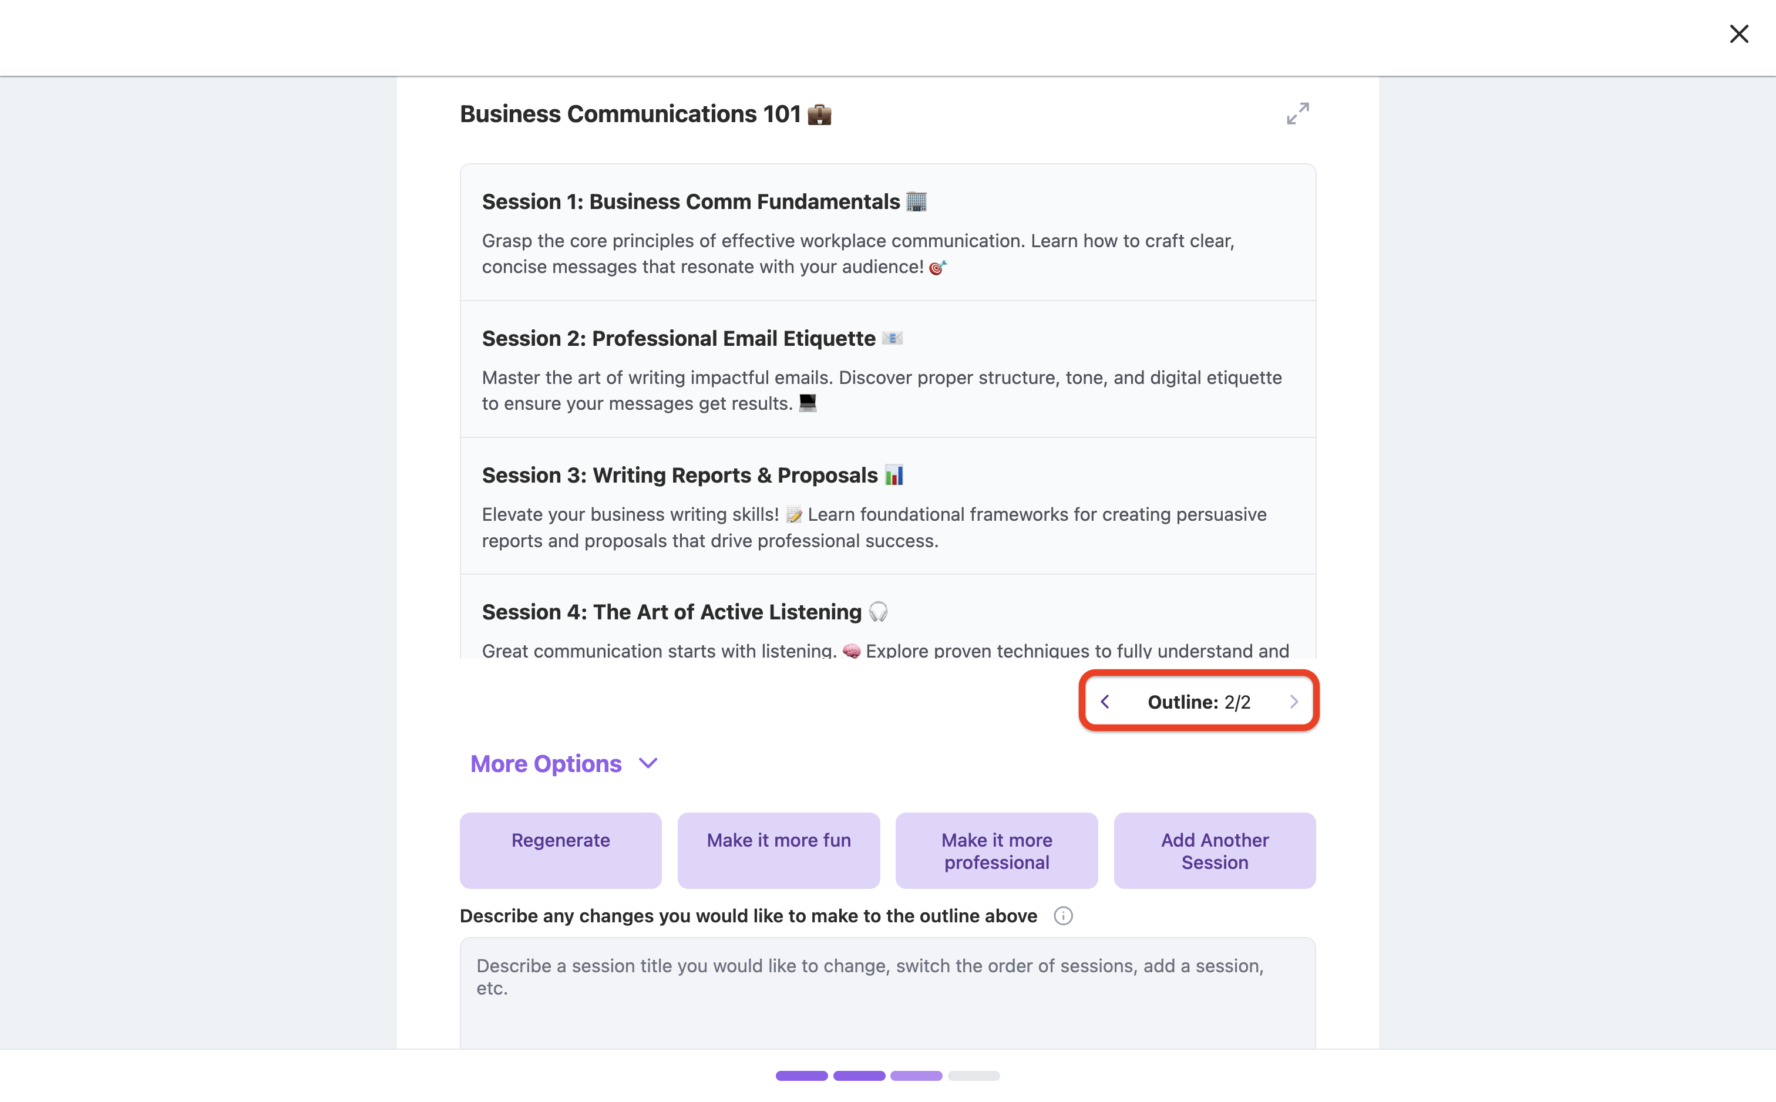
Task: Select Session 1: Business Comm Fundamentals
Action: pyautogui.click(x=887, y=232)
